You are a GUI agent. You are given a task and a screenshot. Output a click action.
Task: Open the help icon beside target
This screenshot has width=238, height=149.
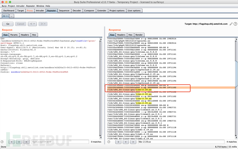235,24
